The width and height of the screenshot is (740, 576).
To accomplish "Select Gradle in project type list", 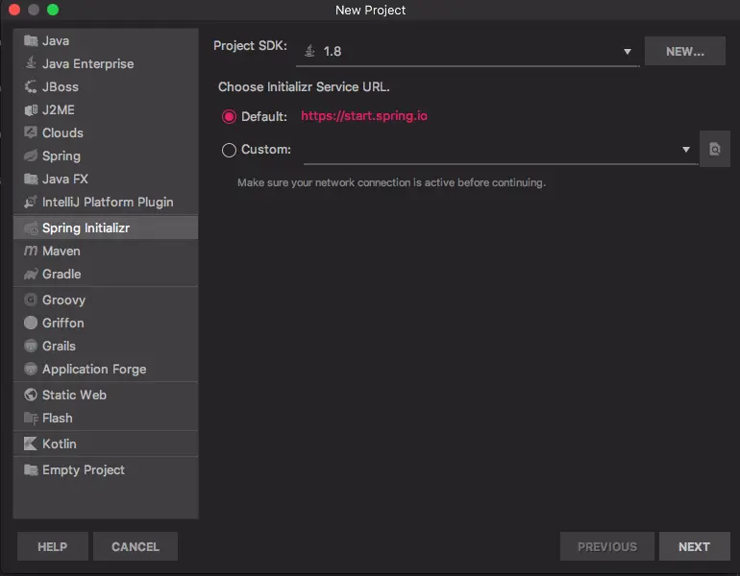I will coord(106,274).
